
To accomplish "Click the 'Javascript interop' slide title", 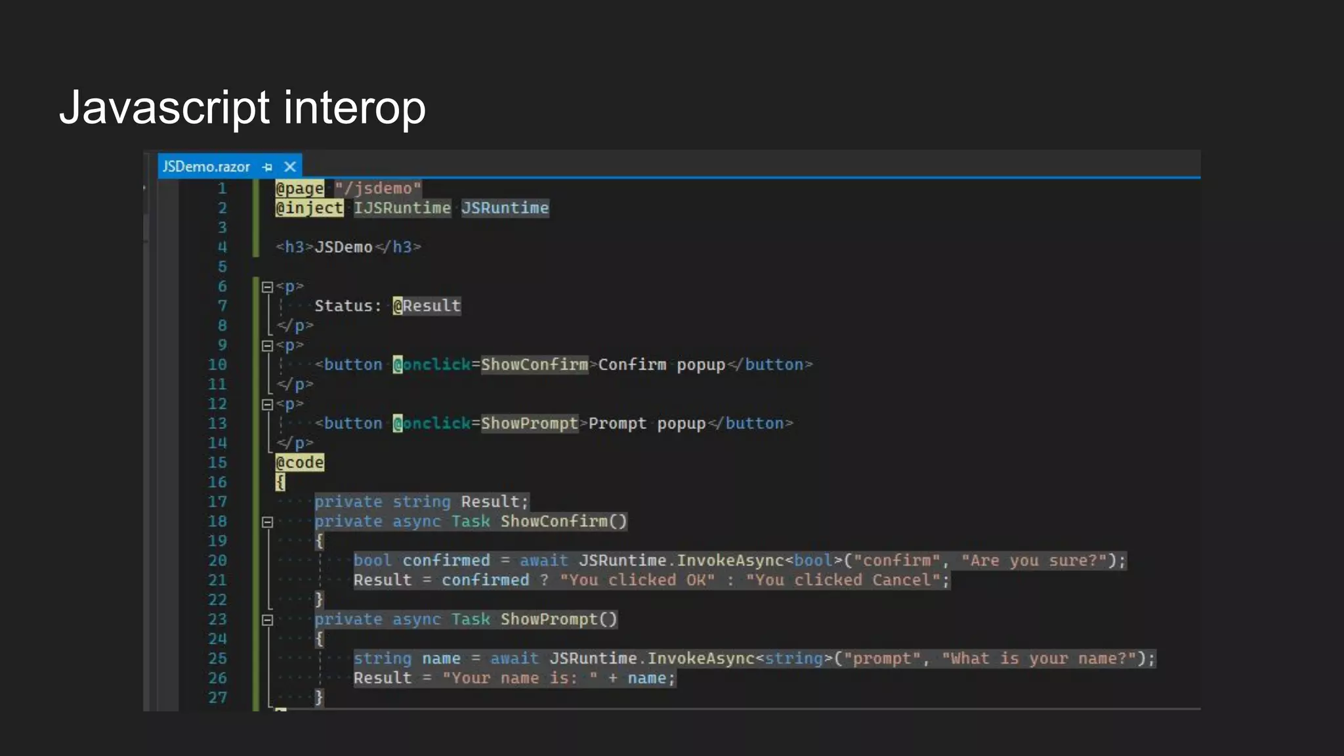I will coord(242,108).
